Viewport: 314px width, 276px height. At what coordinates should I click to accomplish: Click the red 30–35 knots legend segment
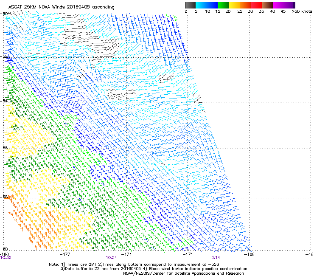tap(256, 5)
